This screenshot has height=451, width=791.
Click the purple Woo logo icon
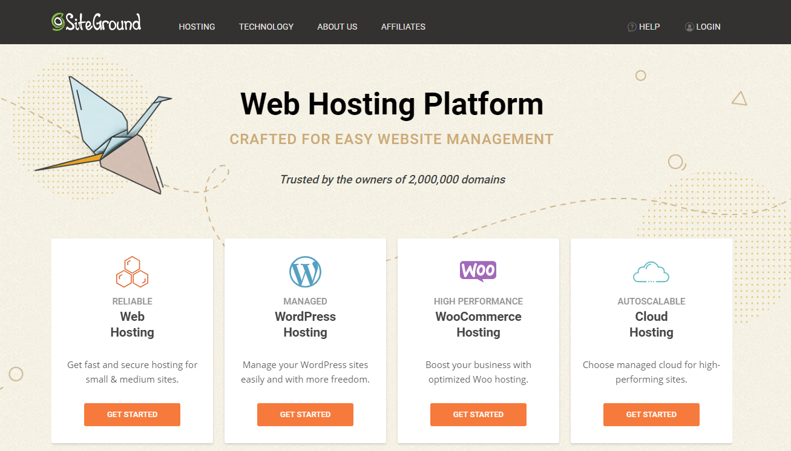click(x=478, y=271)
